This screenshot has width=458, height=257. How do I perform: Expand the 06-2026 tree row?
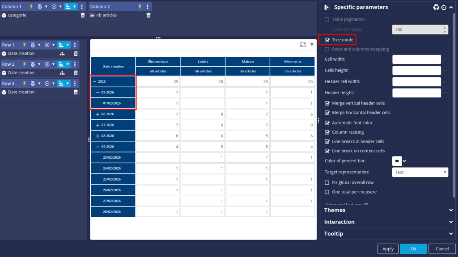pos(98,114)
